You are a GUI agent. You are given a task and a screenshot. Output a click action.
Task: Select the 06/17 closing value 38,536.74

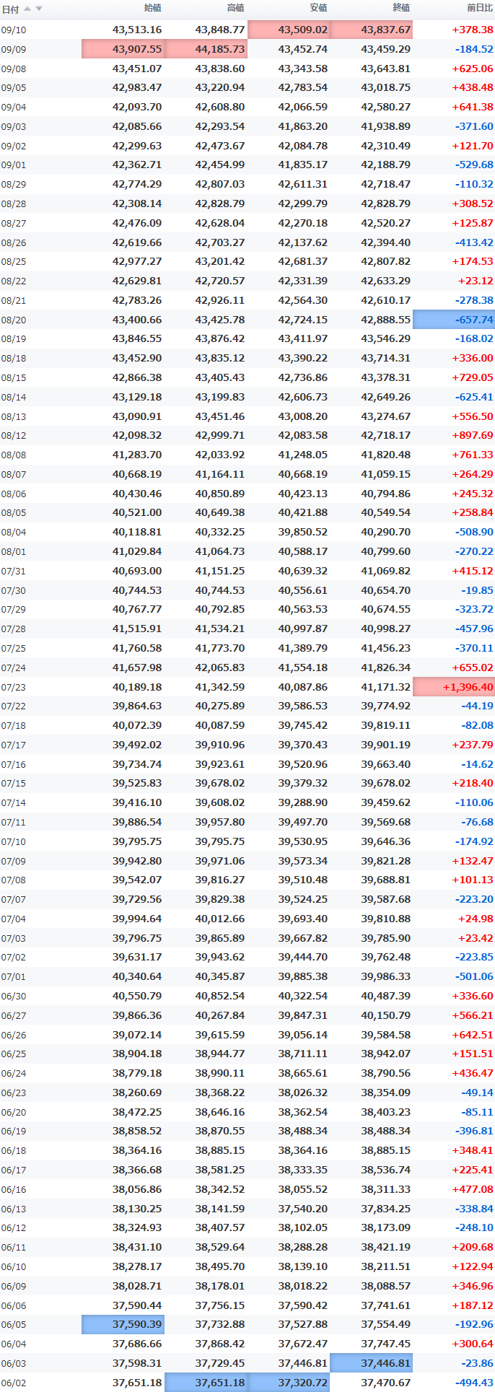coord(386,1170)
